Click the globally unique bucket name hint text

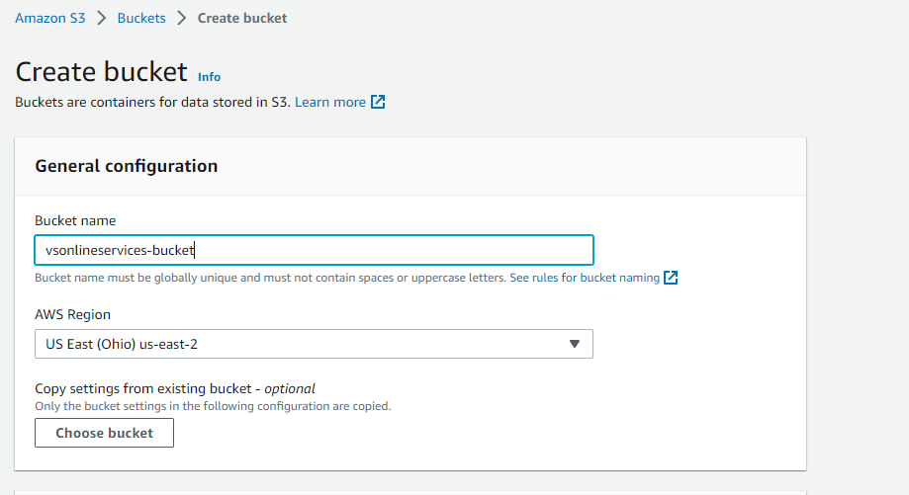[x=270, y=278]
